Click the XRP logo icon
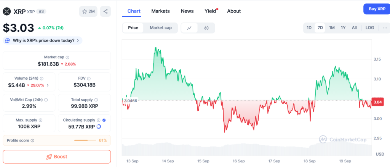390x167 pixels. pyautogui.click(x=7, y=11)
